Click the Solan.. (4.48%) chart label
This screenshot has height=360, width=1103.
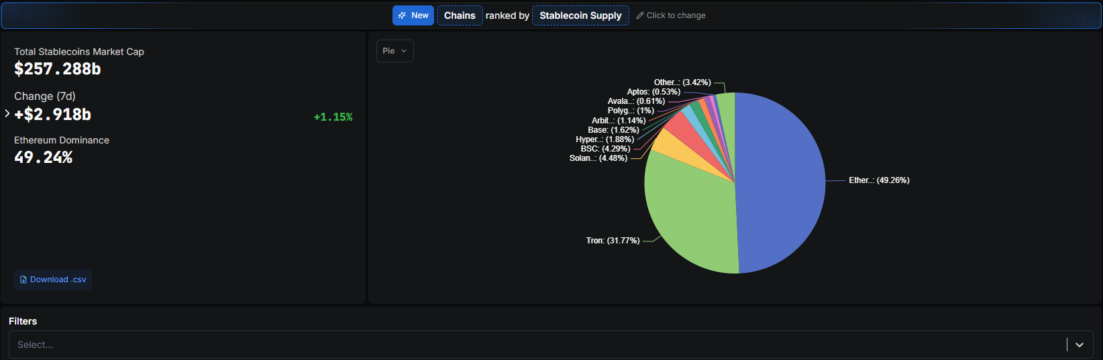(x=598, y=158)
